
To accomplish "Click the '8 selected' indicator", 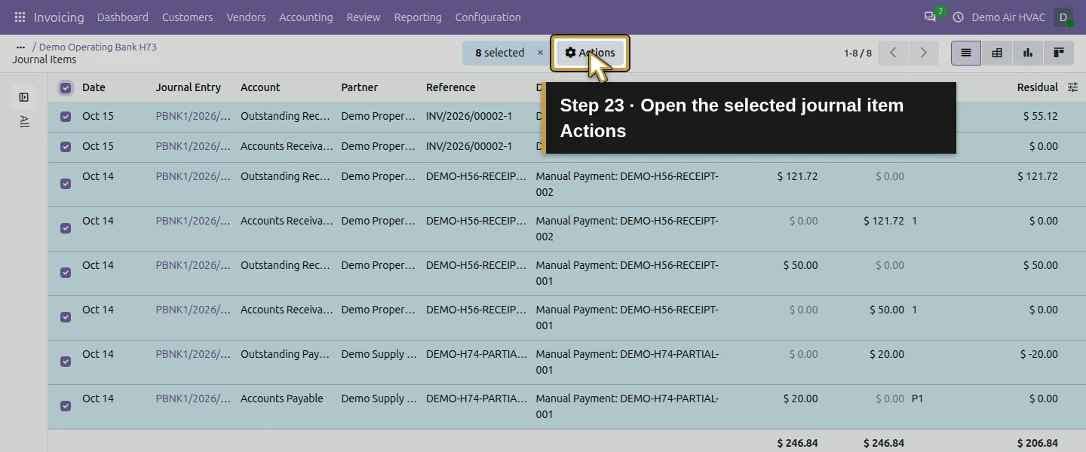I will click(499, 53).
